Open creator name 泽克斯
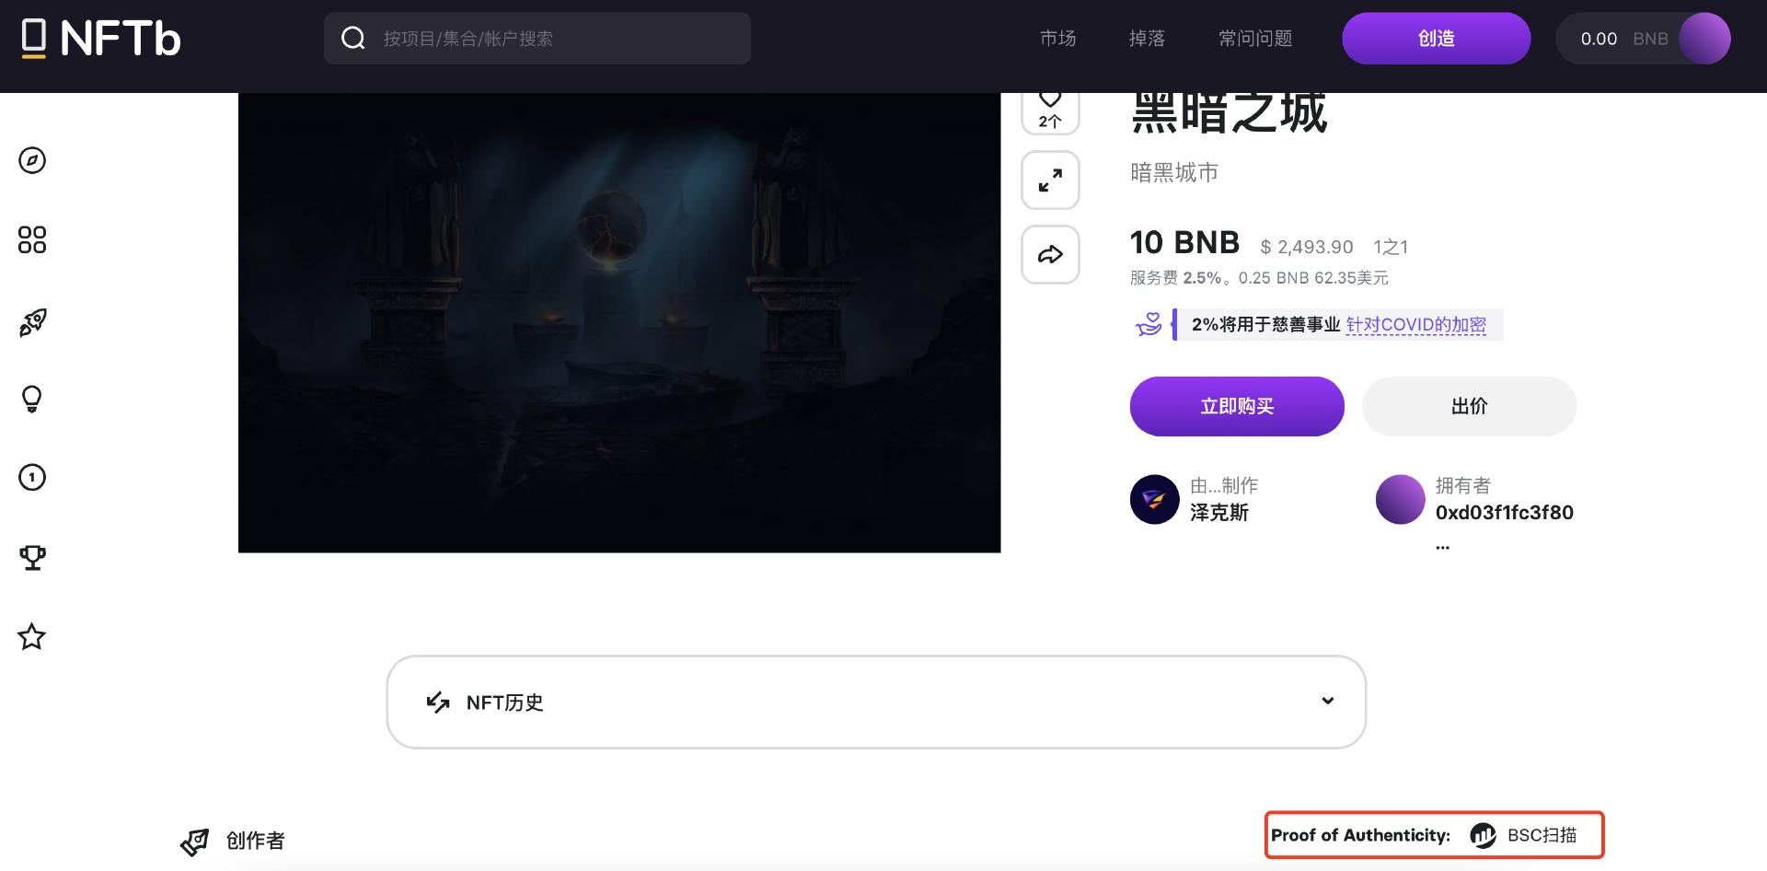Screen dimensions: 1767x871 [x=1218, y=513]
